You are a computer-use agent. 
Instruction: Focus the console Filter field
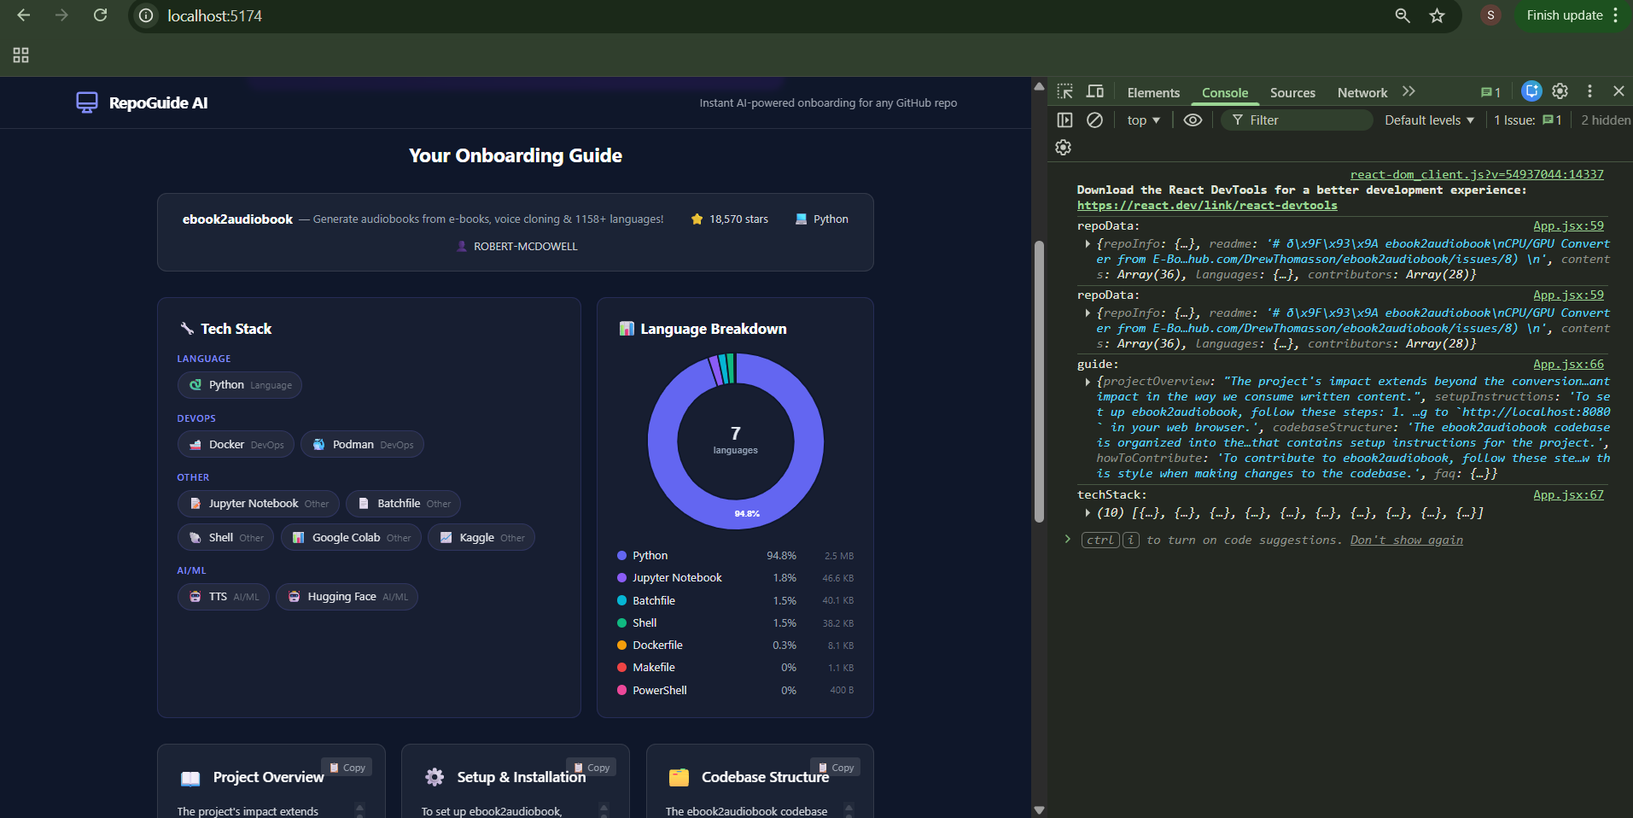click(1297, 120)
